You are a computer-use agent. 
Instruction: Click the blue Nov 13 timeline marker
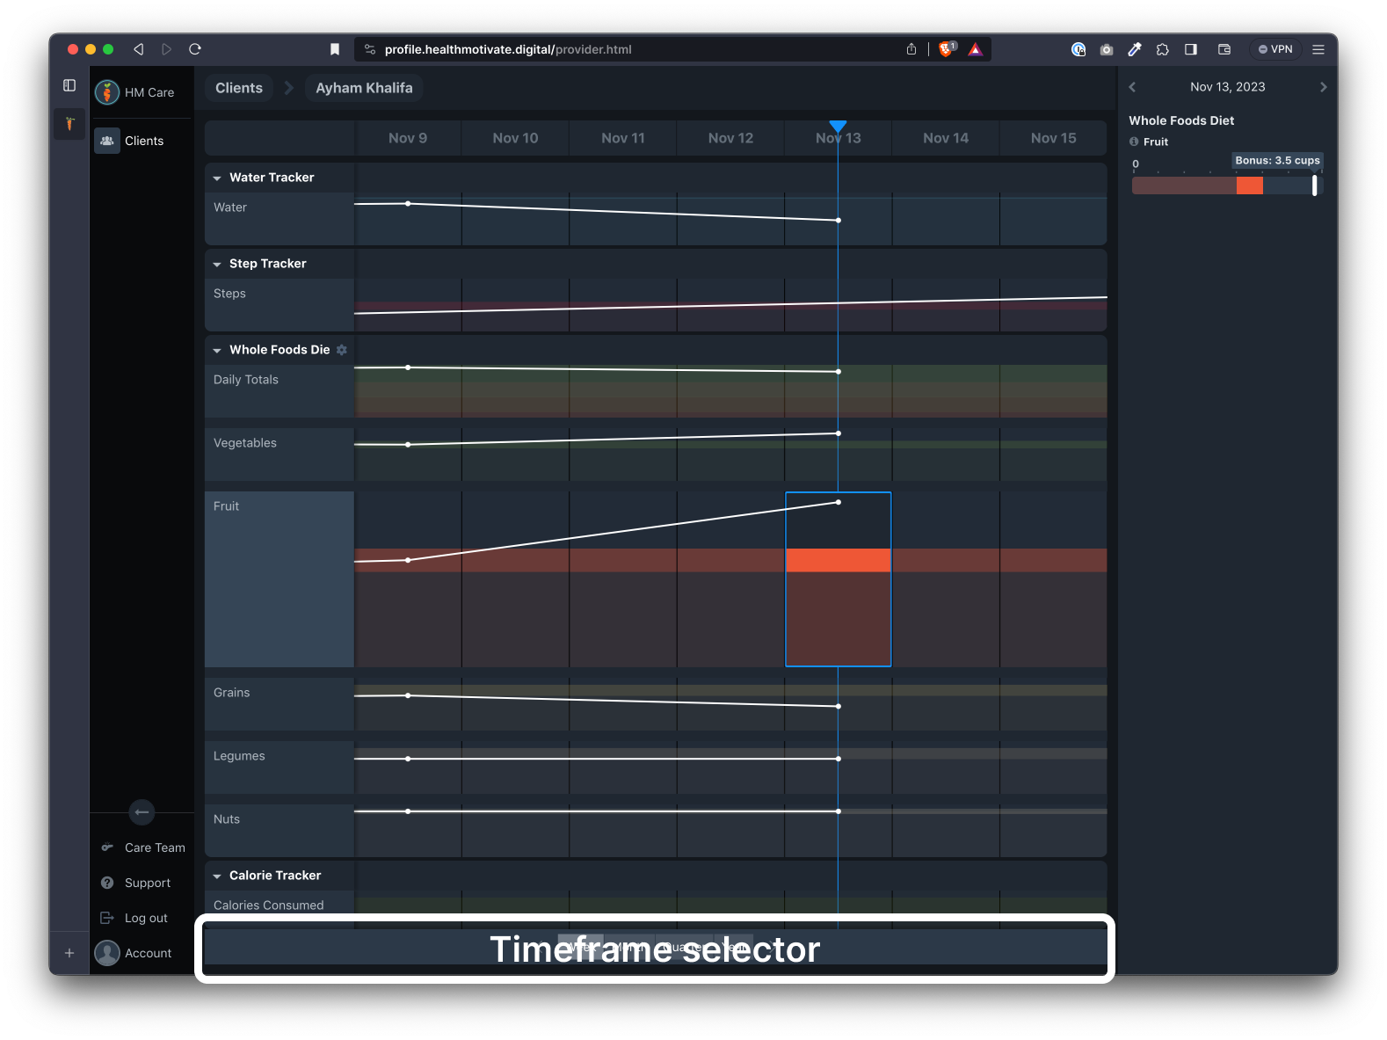(839, 127)
